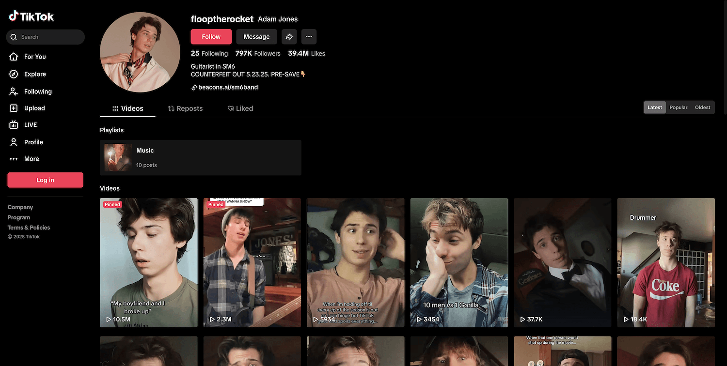The height and width of the screenshot is (366, 727).
Task: Sort videos by Oldest
Action: (x=702, y=107)
